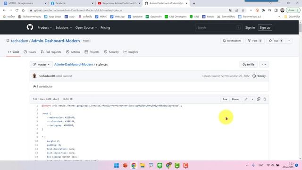Reload the page with refresh icon
Screen dimensions: 302x170
17,10
